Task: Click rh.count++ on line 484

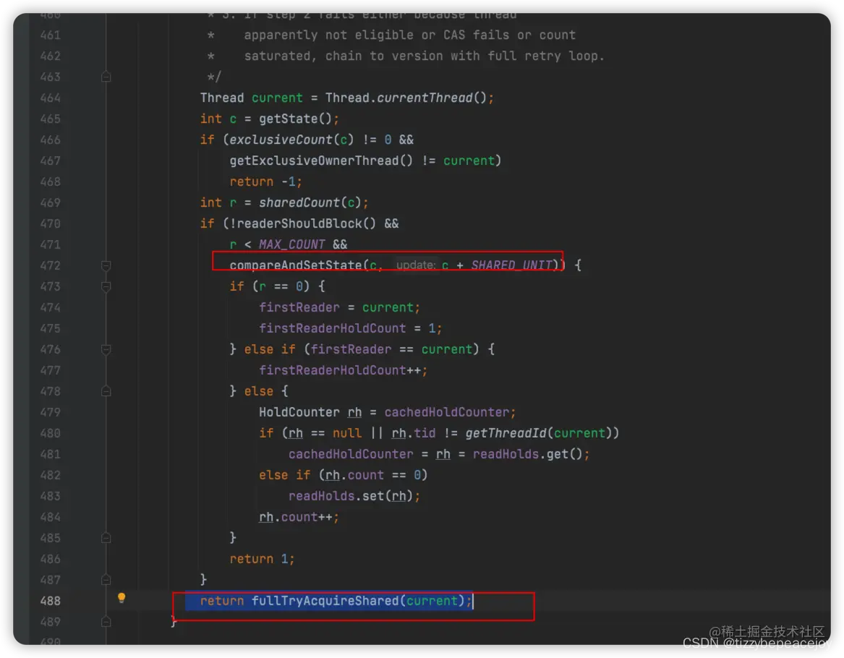Action: [296, 517]
